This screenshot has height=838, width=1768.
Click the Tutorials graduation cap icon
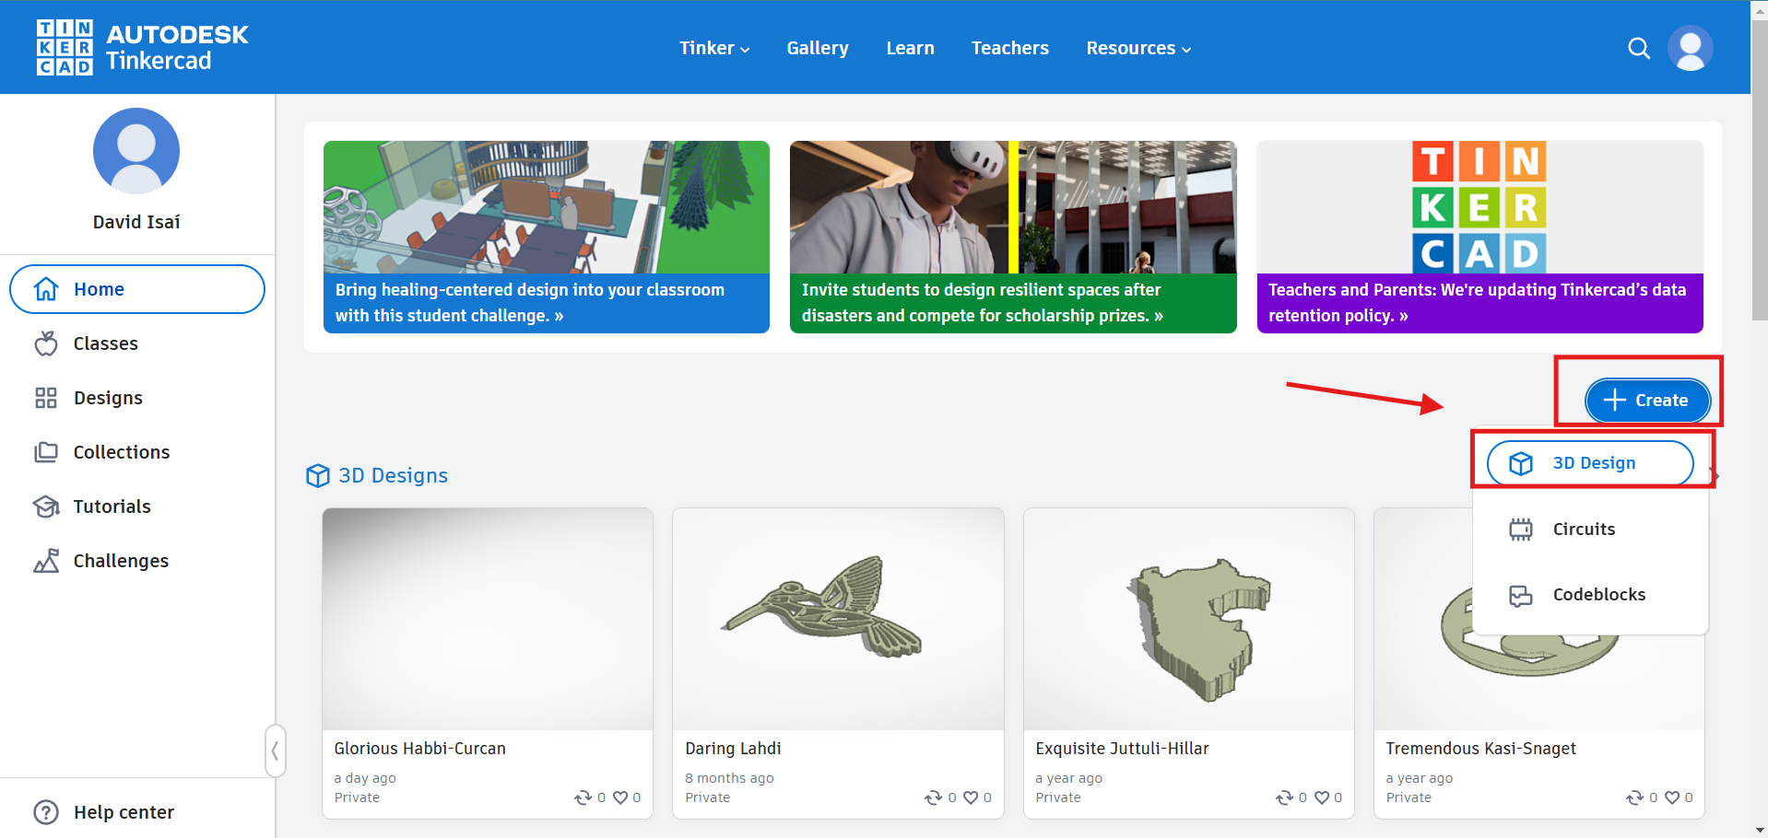pos(46,506)
